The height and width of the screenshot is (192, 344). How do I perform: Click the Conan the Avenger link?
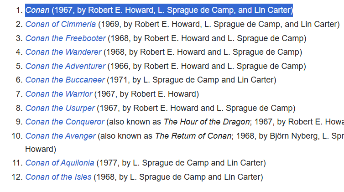pyautogui.click(x=61, y=136)
